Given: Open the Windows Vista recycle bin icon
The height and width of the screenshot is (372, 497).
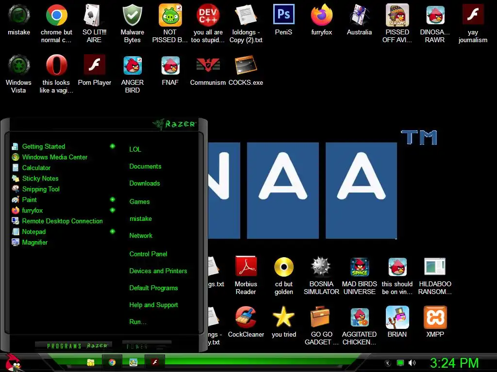Looking at the screenshot, I should (x=19, y=65).
